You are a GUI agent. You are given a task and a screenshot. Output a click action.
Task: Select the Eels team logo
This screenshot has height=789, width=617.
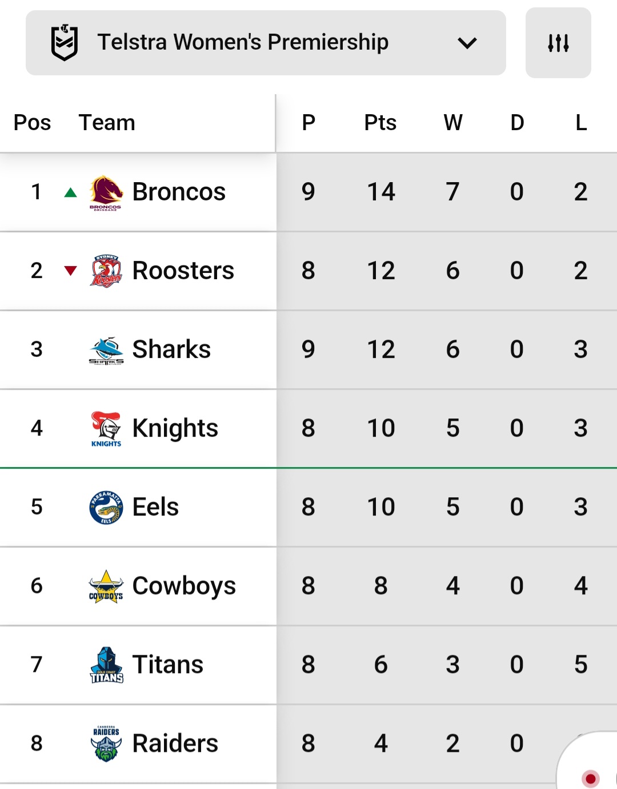(106, 508)
